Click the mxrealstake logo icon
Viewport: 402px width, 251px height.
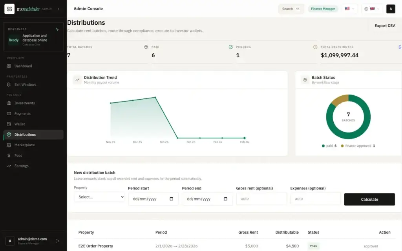(x=9, y=9)
